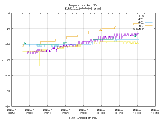Viewport: 160px width, 120px height.
Task: Click the NPD1 legend label
Action: [140, 19]
